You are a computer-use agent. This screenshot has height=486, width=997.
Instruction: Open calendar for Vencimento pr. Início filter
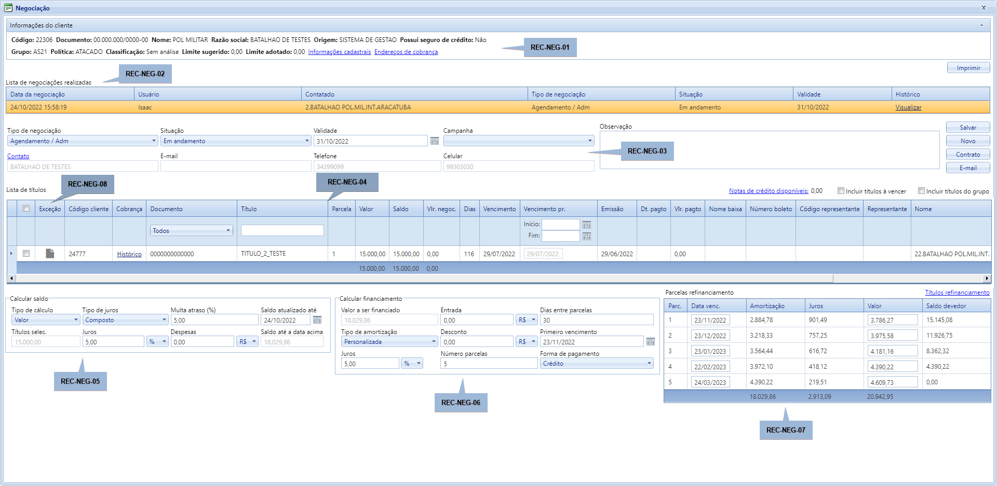[587, 225]
